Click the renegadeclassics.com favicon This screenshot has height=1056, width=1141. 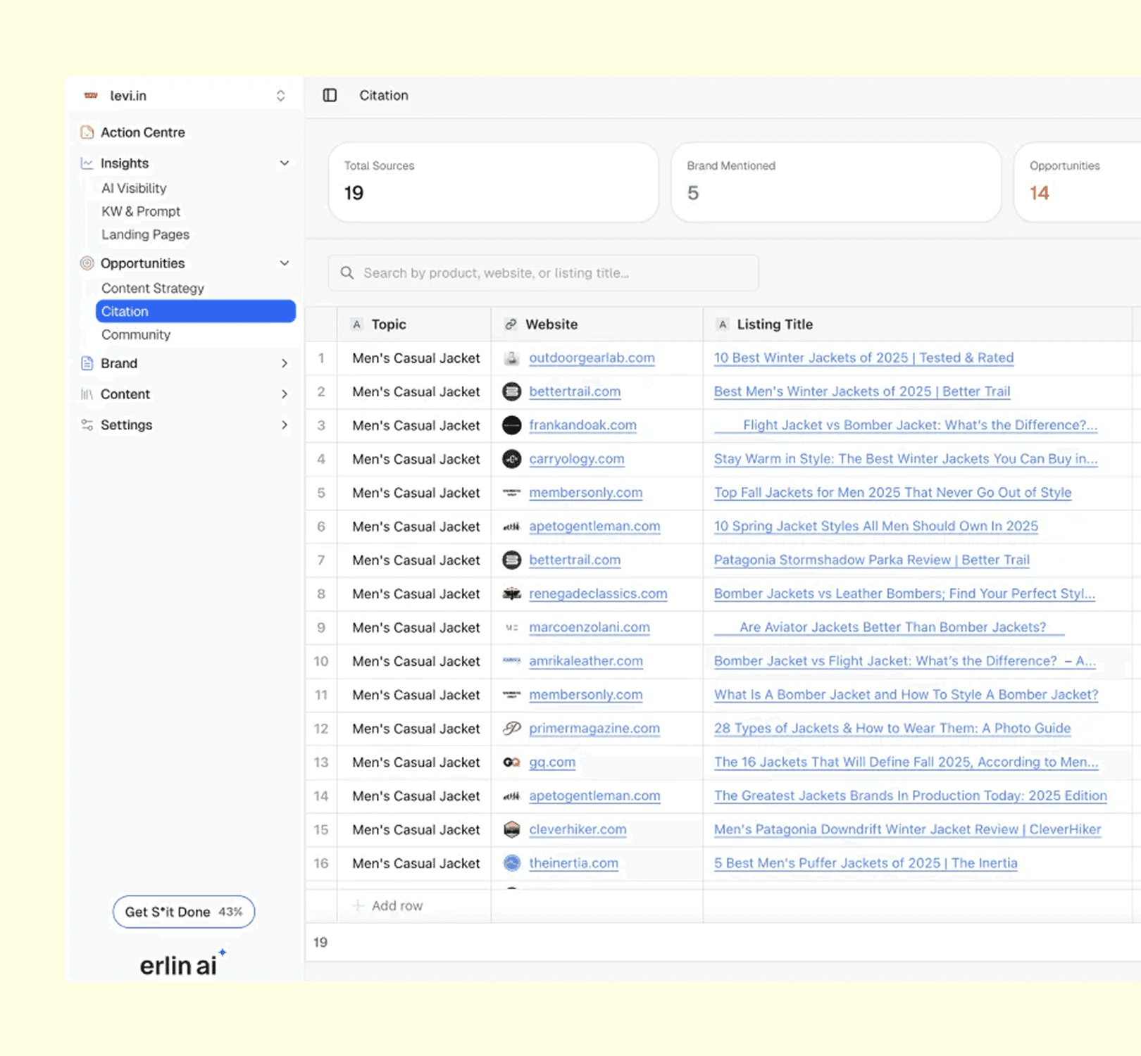pos(512,594)
